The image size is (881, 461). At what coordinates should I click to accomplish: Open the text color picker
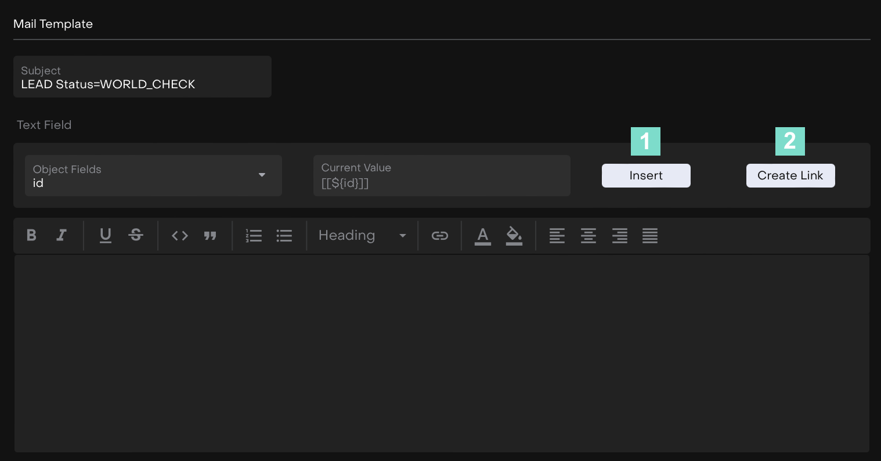[x=483, y=235]
